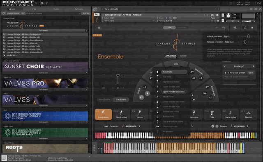Select the Short notes articulation
The height and width of the screenshot is (162, 263).
(x=122, y=115)
